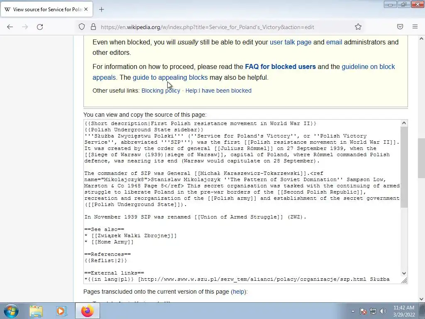Close the View source tab

click(86, 9)
